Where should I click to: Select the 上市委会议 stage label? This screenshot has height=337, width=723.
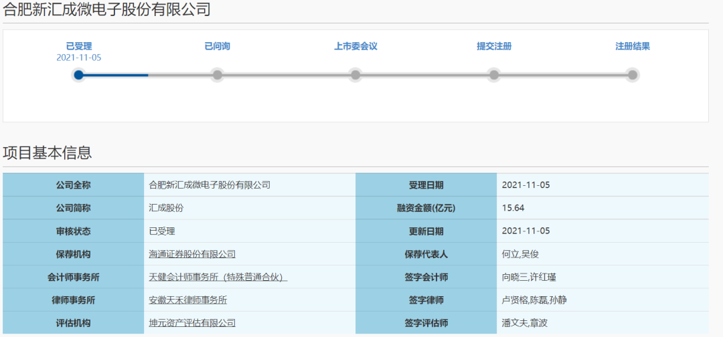point(355,47)
